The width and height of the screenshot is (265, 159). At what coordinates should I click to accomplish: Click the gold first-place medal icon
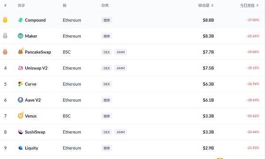coord(5,20)
